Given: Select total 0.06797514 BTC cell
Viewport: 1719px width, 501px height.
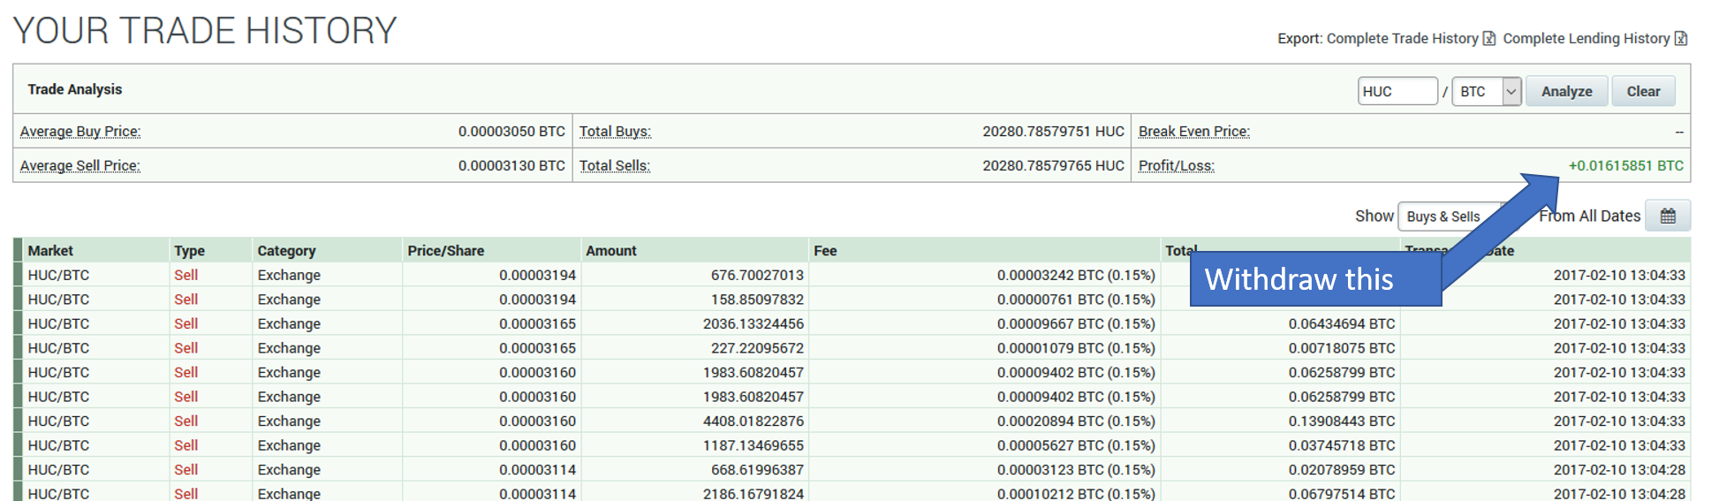Looking at the screenshot, I should [1342, 493].
